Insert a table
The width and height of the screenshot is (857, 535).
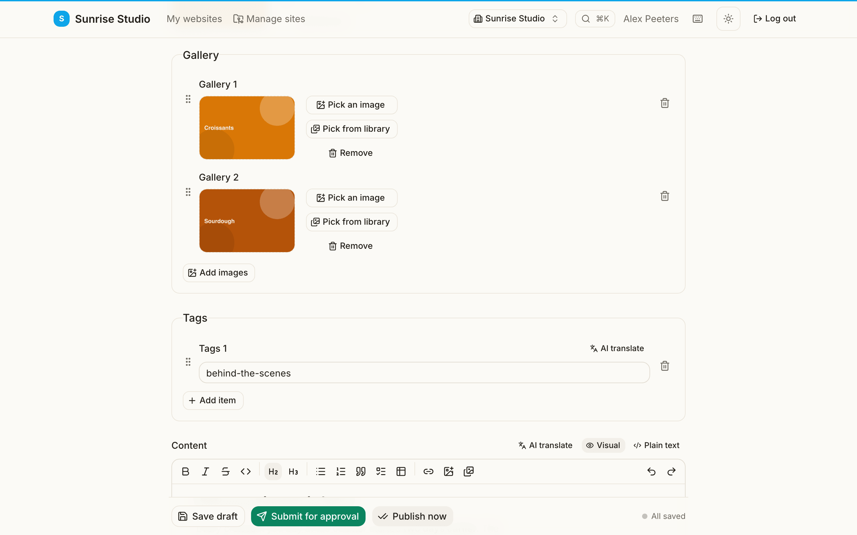tap(401, 471)
